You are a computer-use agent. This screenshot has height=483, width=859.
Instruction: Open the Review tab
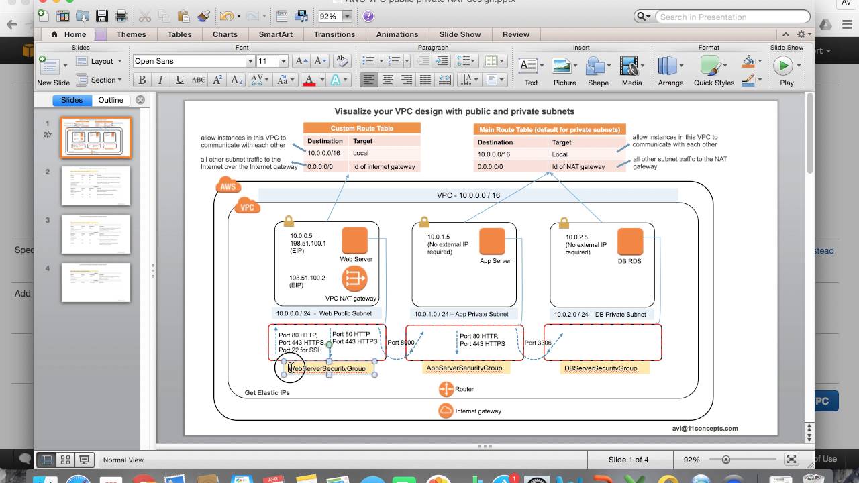(x=515, y=34)
